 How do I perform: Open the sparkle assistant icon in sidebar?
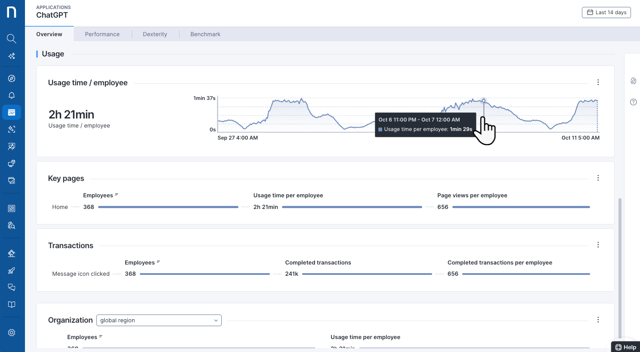(12, 56)
